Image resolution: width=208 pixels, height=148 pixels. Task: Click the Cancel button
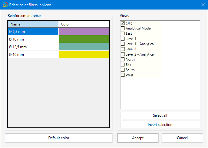(x=182, y=138)
